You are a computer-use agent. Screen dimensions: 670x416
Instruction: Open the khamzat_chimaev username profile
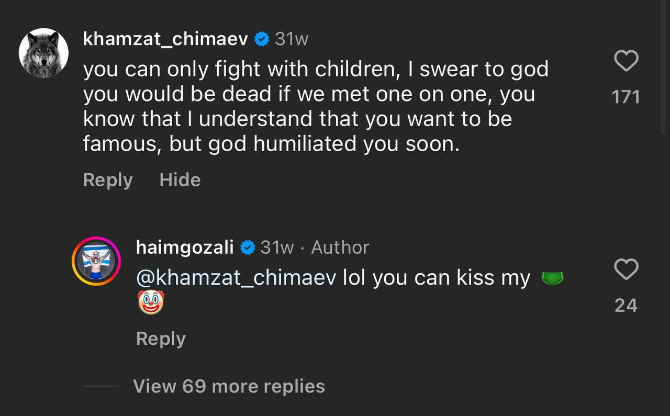pos(165,39)
